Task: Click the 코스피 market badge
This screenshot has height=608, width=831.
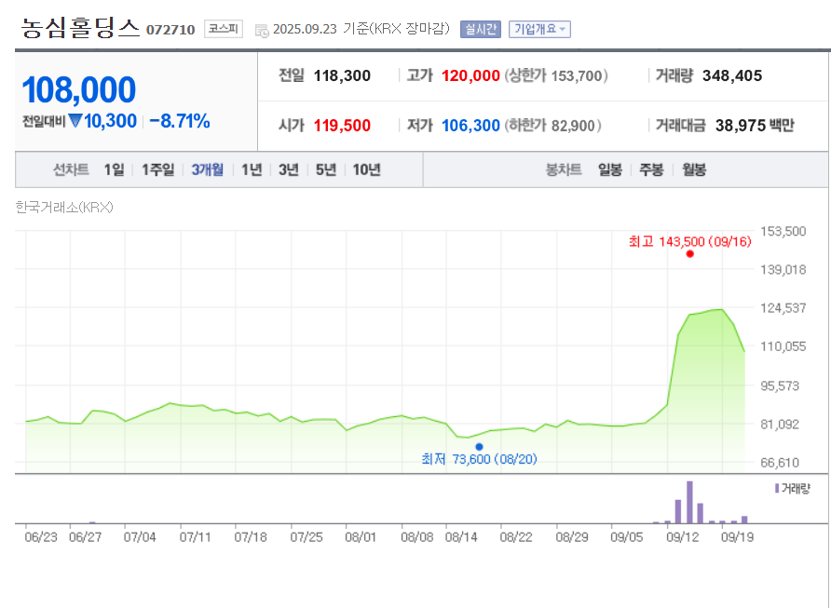Action: [223, 29]
